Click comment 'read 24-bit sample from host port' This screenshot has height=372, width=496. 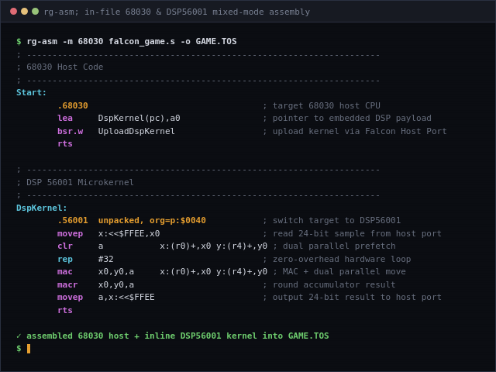click(x=356, y=234)
